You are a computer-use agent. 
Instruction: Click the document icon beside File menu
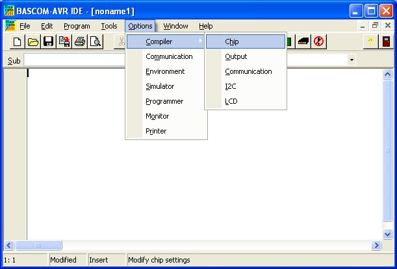tap(10, 26)
